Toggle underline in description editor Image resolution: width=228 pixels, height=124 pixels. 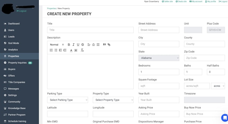[x=78, y=45]
